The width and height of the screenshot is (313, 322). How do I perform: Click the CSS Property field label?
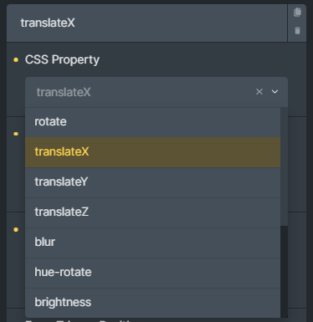(62, 59)
